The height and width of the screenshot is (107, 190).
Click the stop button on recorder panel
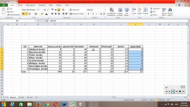[180, 91]
